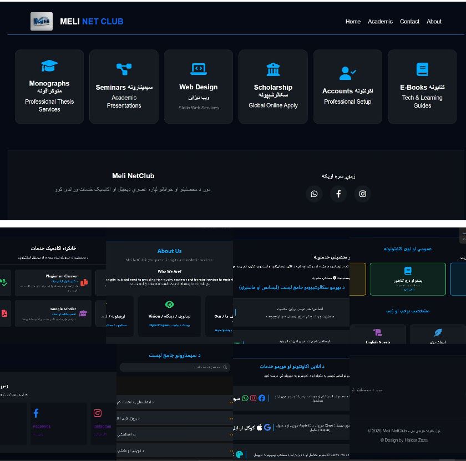Image resolution: width=466 pixels, height=461 pixels.
Task: Open the About menu item
Action: [x=434, y=22]
